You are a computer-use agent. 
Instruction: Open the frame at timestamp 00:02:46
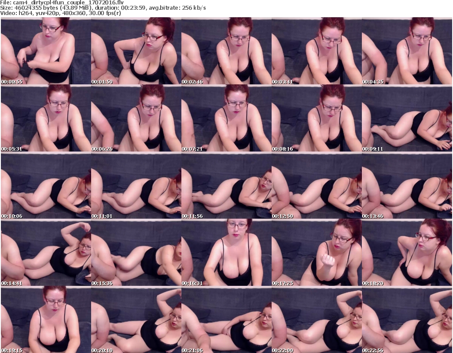click(x=226, y=51)
